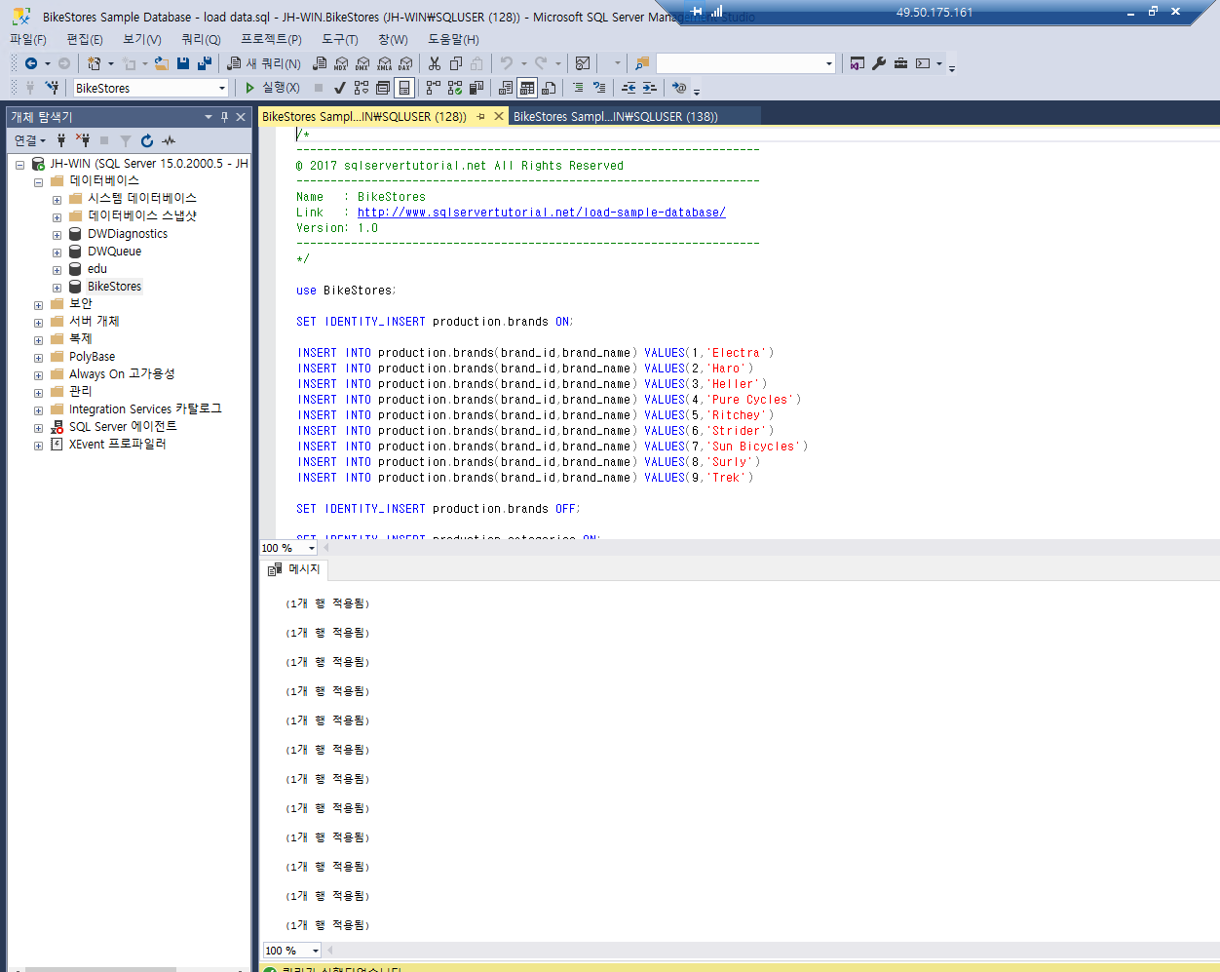Expand the DWDiagnostics database node
The width and height of the screenshot is (1220, 972).
57,235
